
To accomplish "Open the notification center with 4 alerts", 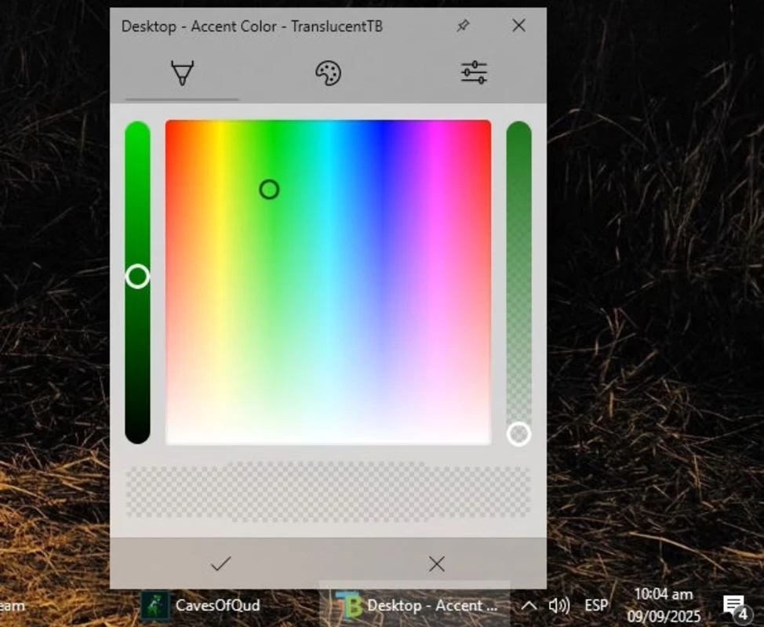I will (x=733, y=605).
